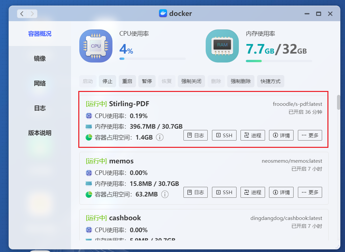
Task: Click the 强制关闭 toolbar button
Action: [191, 81]
